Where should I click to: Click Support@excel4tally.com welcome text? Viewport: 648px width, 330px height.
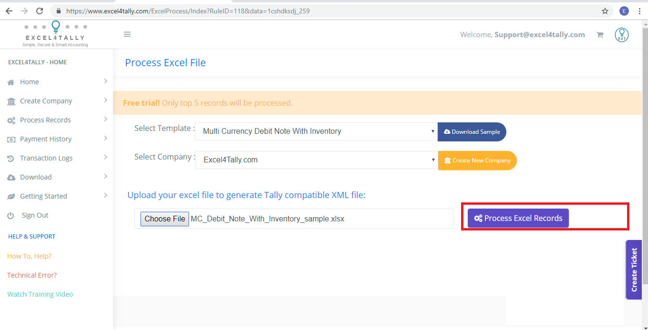coord(540,34)
